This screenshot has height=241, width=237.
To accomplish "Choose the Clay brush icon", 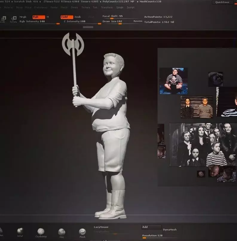I will [62, 233].
